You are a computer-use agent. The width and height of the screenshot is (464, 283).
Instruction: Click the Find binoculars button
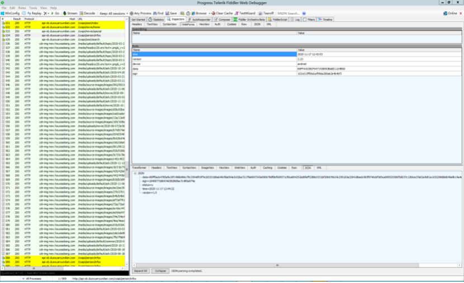pos(158,13)
